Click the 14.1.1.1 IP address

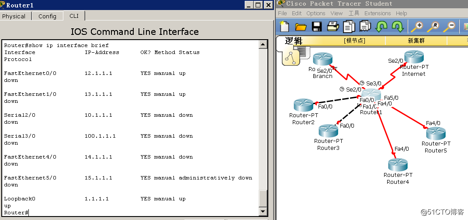98,157
